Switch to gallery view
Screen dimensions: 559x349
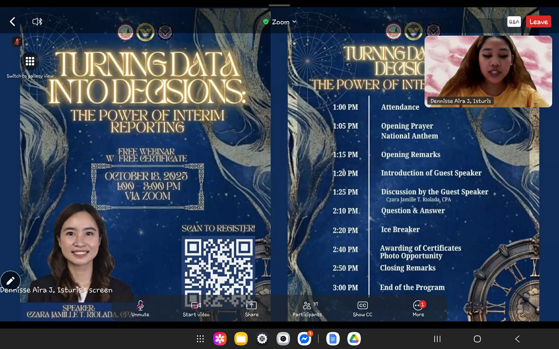click(30, 61)
